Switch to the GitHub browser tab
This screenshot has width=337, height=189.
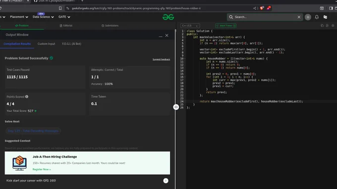pyautogui.click(x=55, y=1)
